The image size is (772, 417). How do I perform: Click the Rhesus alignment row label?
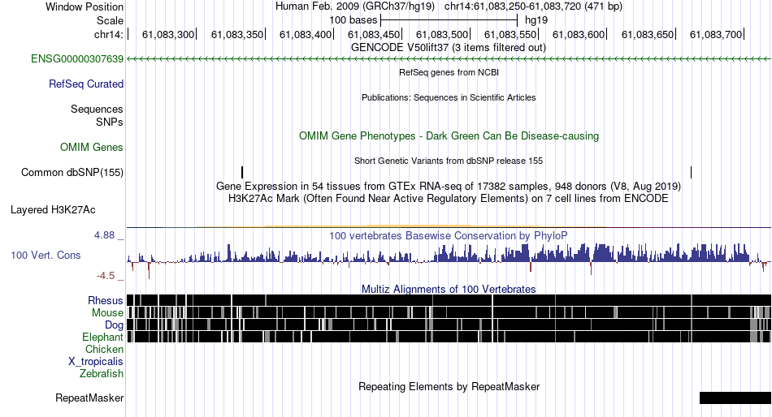[x=106, y=300]
